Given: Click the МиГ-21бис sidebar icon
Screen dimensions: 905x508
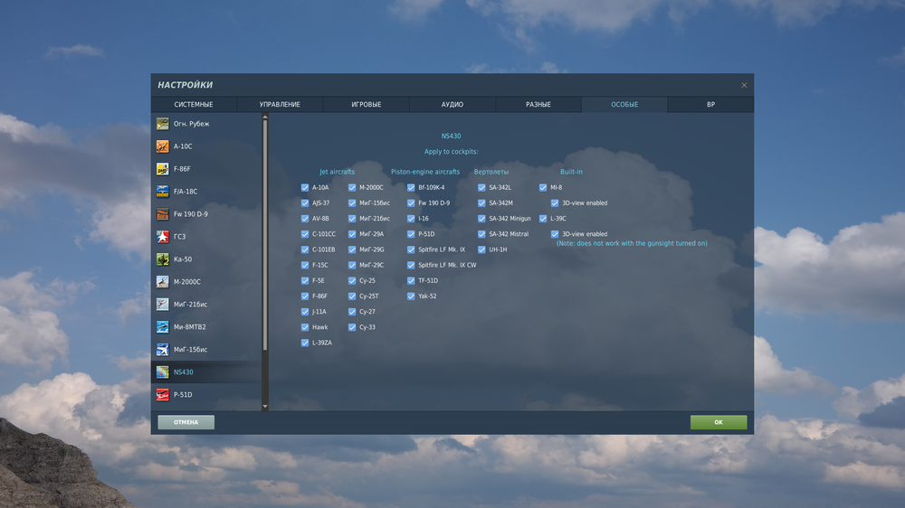Looking at the screenshot, I should (x=163, y=305).
